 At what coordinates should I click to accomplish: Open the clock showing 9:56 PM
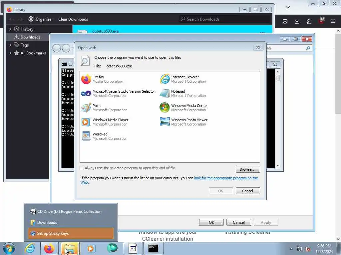(x=324, y=249)
